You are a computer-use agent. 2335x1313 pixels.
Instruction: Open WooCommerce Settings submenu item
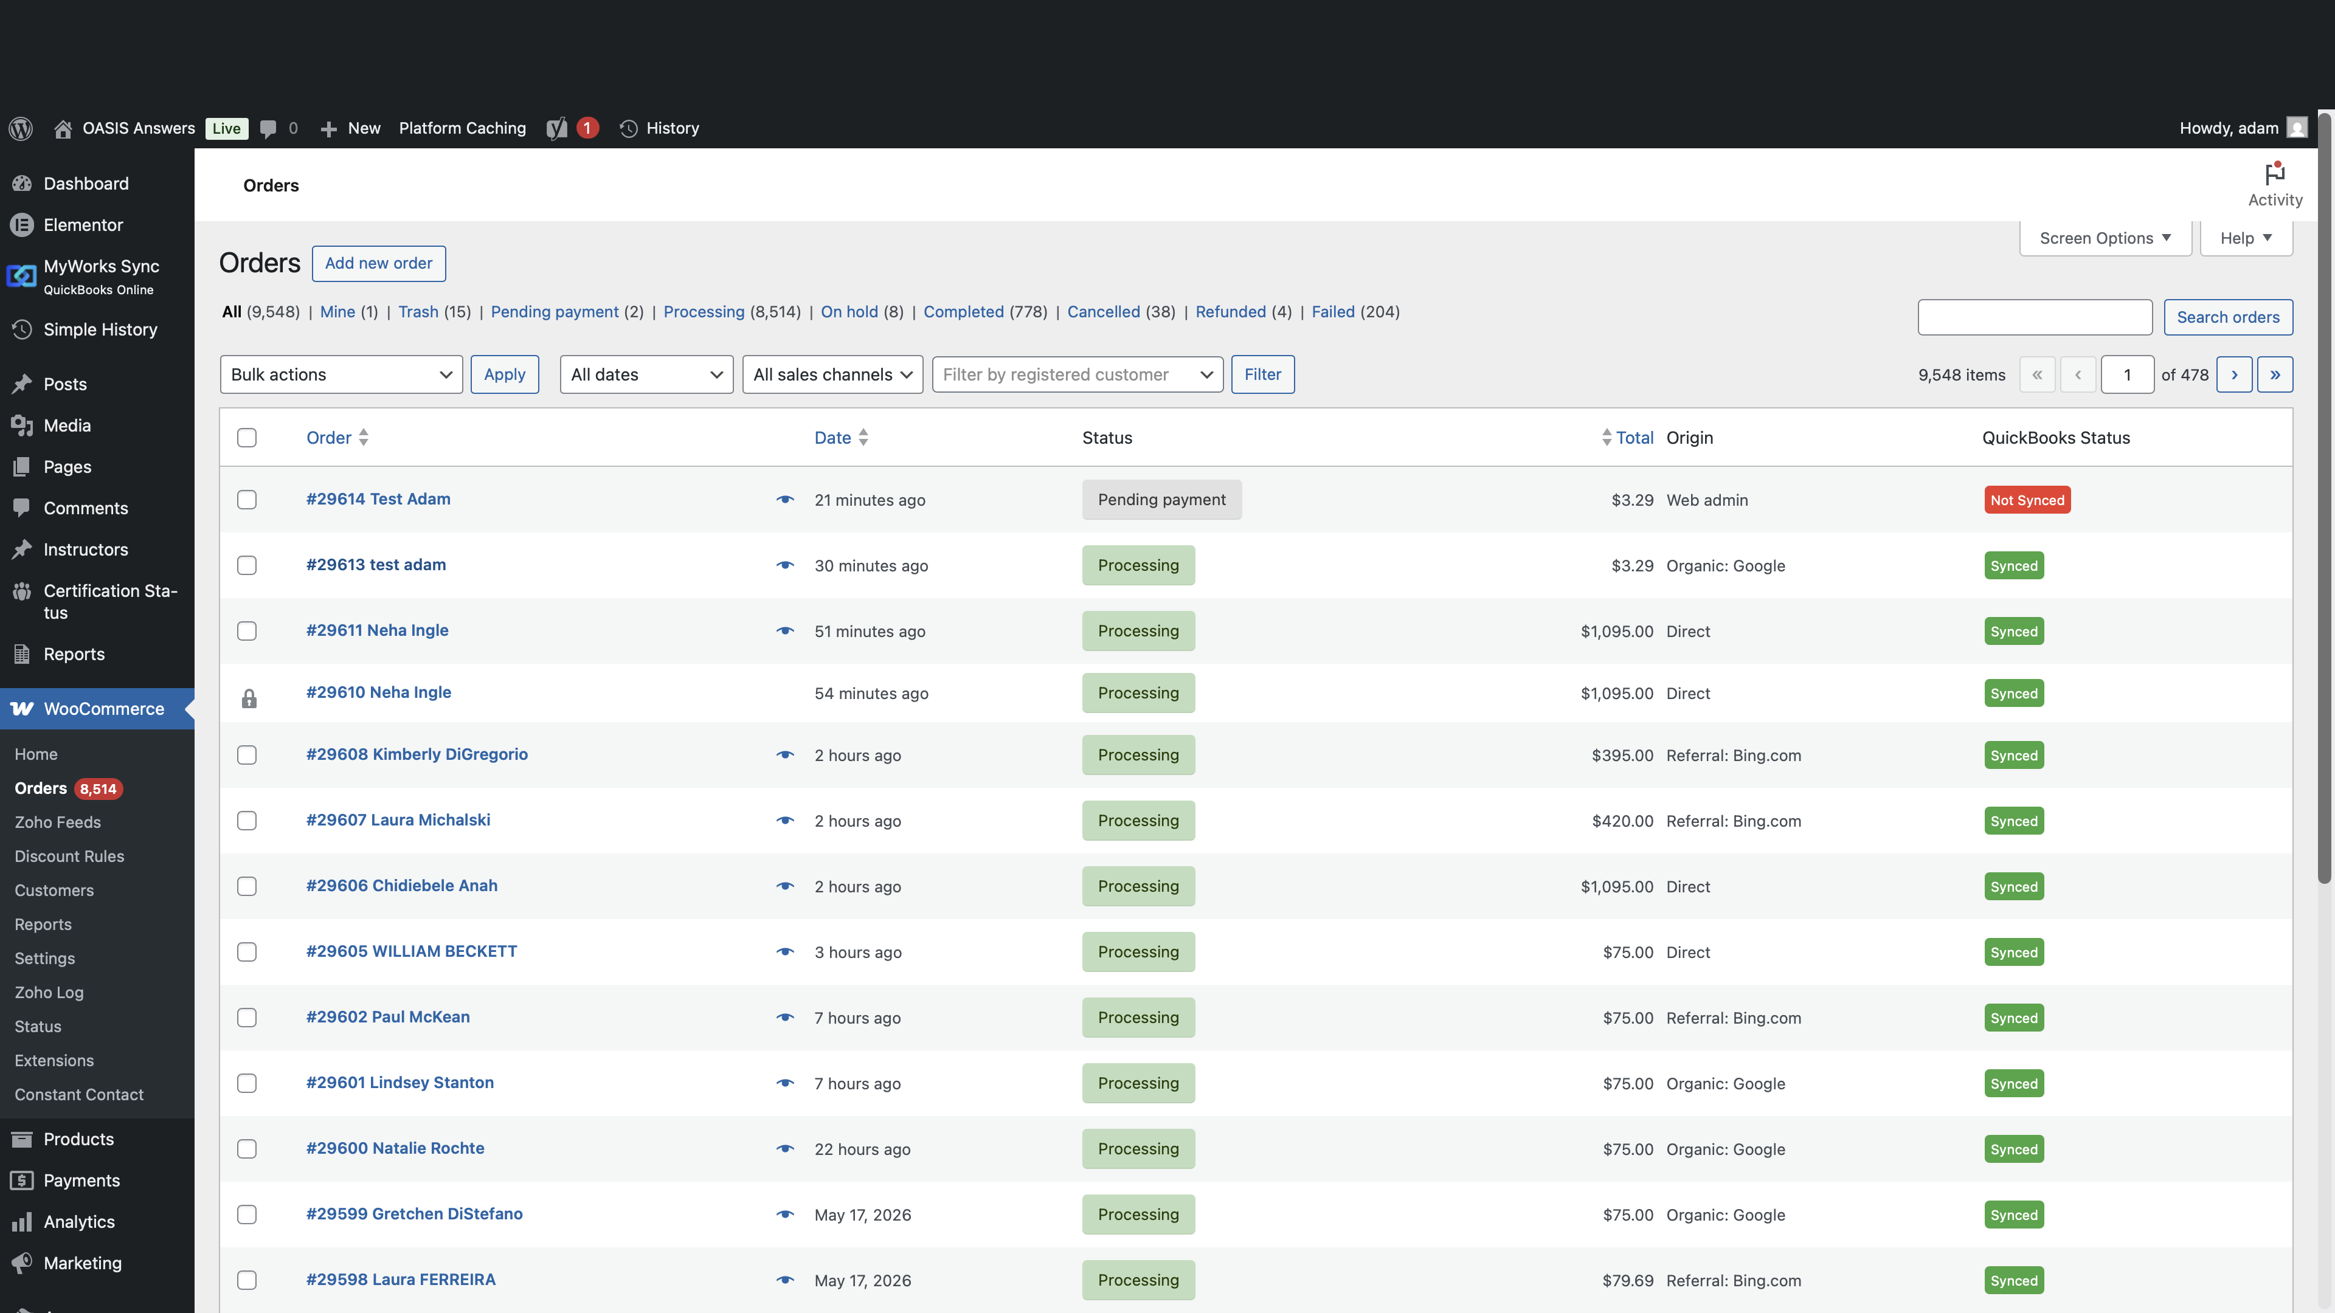point(44,958)
